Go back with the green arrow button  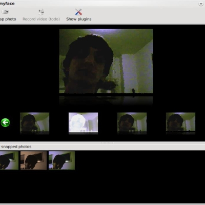5,122
